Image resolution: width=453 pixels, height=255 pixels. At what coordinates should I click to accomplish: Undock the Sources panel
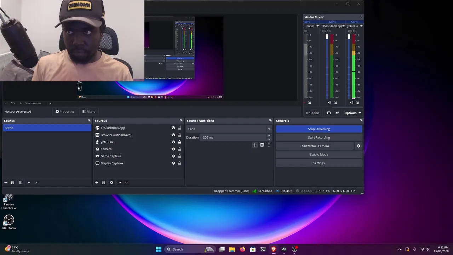coord(181,121)
